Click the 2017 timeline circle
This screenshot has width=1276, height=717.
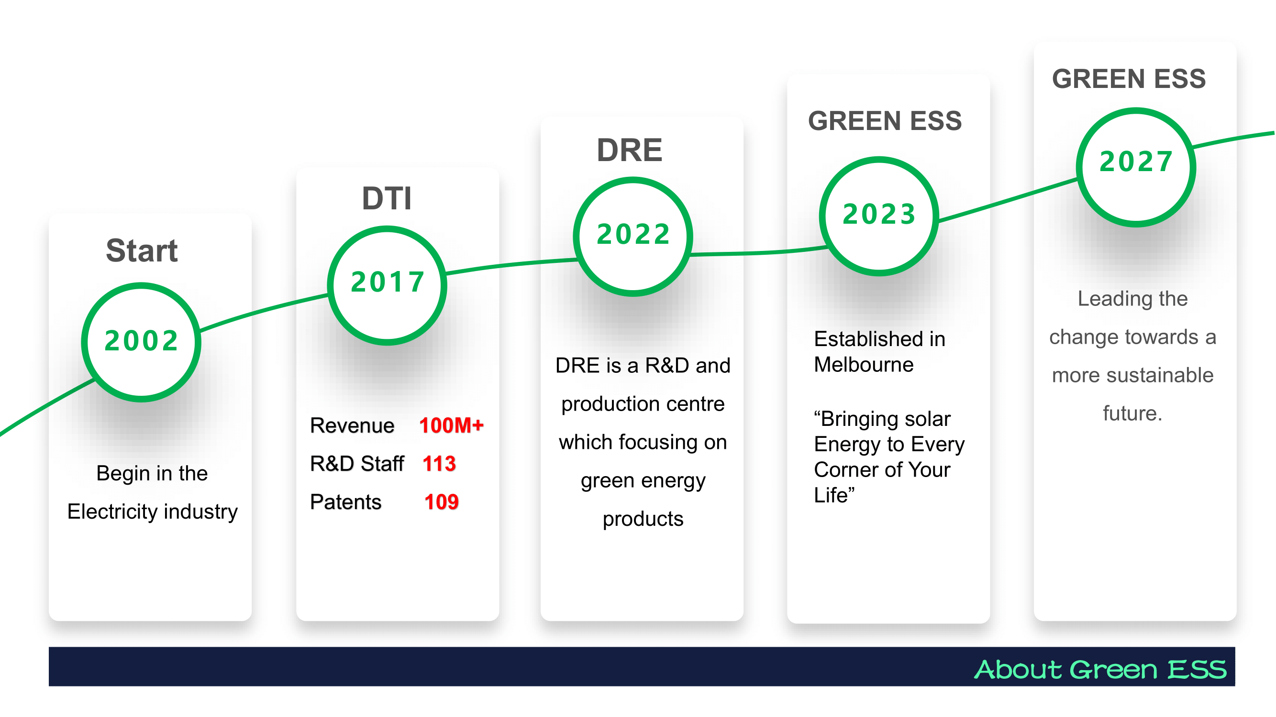tap(387, 285)
